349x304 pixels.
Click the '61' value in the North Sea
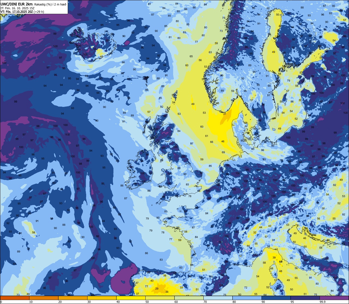(207, 136)
